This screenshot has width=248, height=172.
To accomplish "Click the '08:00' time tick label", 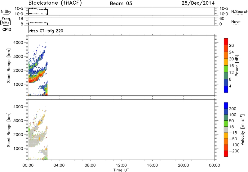I will [x=90, y=165].
